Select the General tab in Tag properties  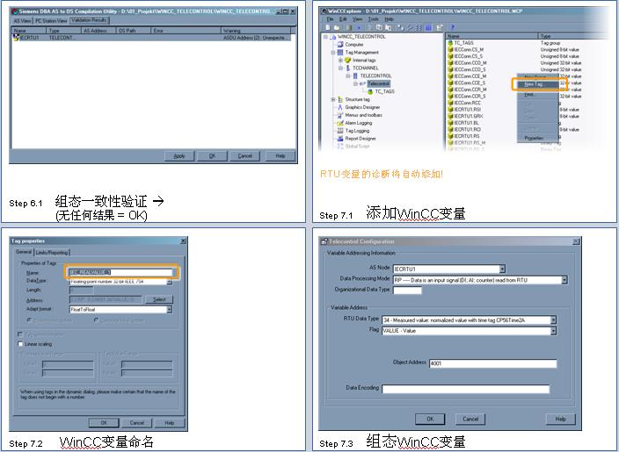click(x=24, y=251)
